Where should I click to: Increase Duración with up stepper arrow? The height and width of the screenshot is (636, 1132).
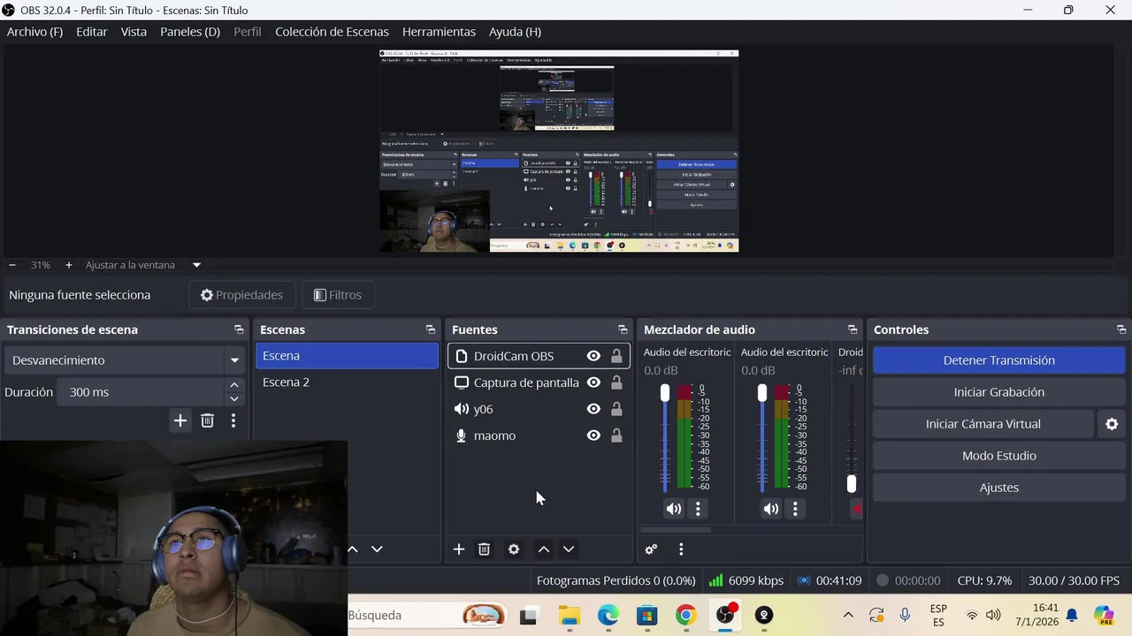(x=233, y=385)
